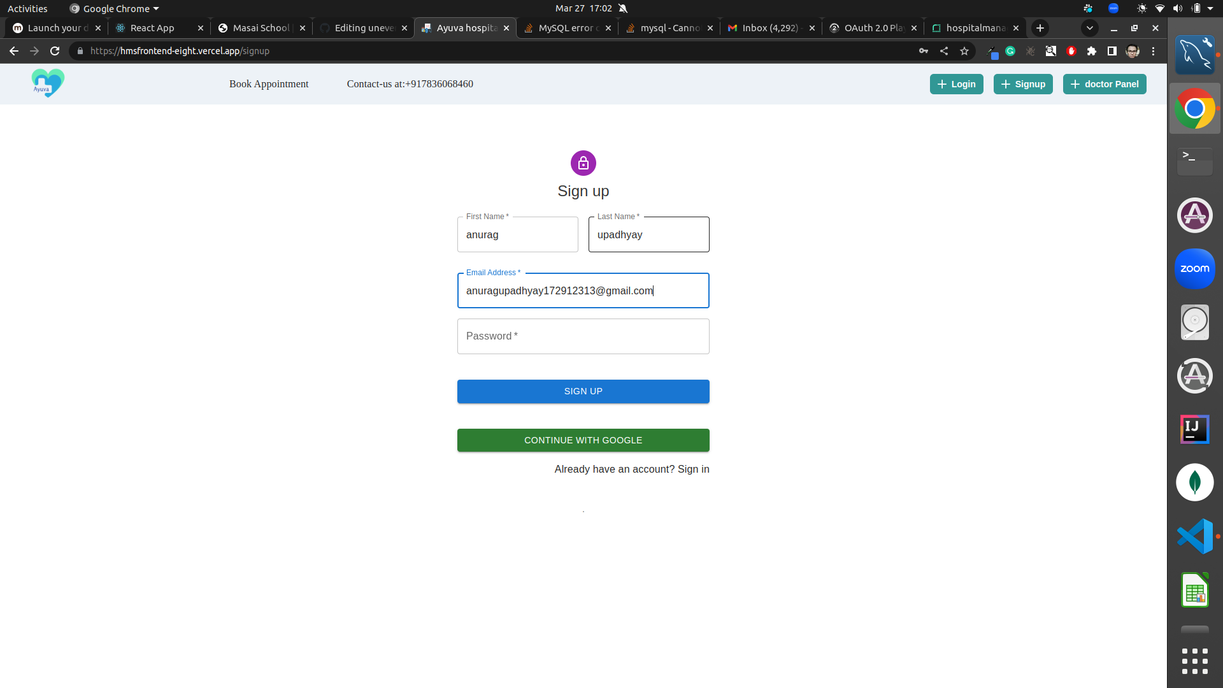Open the Grammarly extension

point(1010,51)
